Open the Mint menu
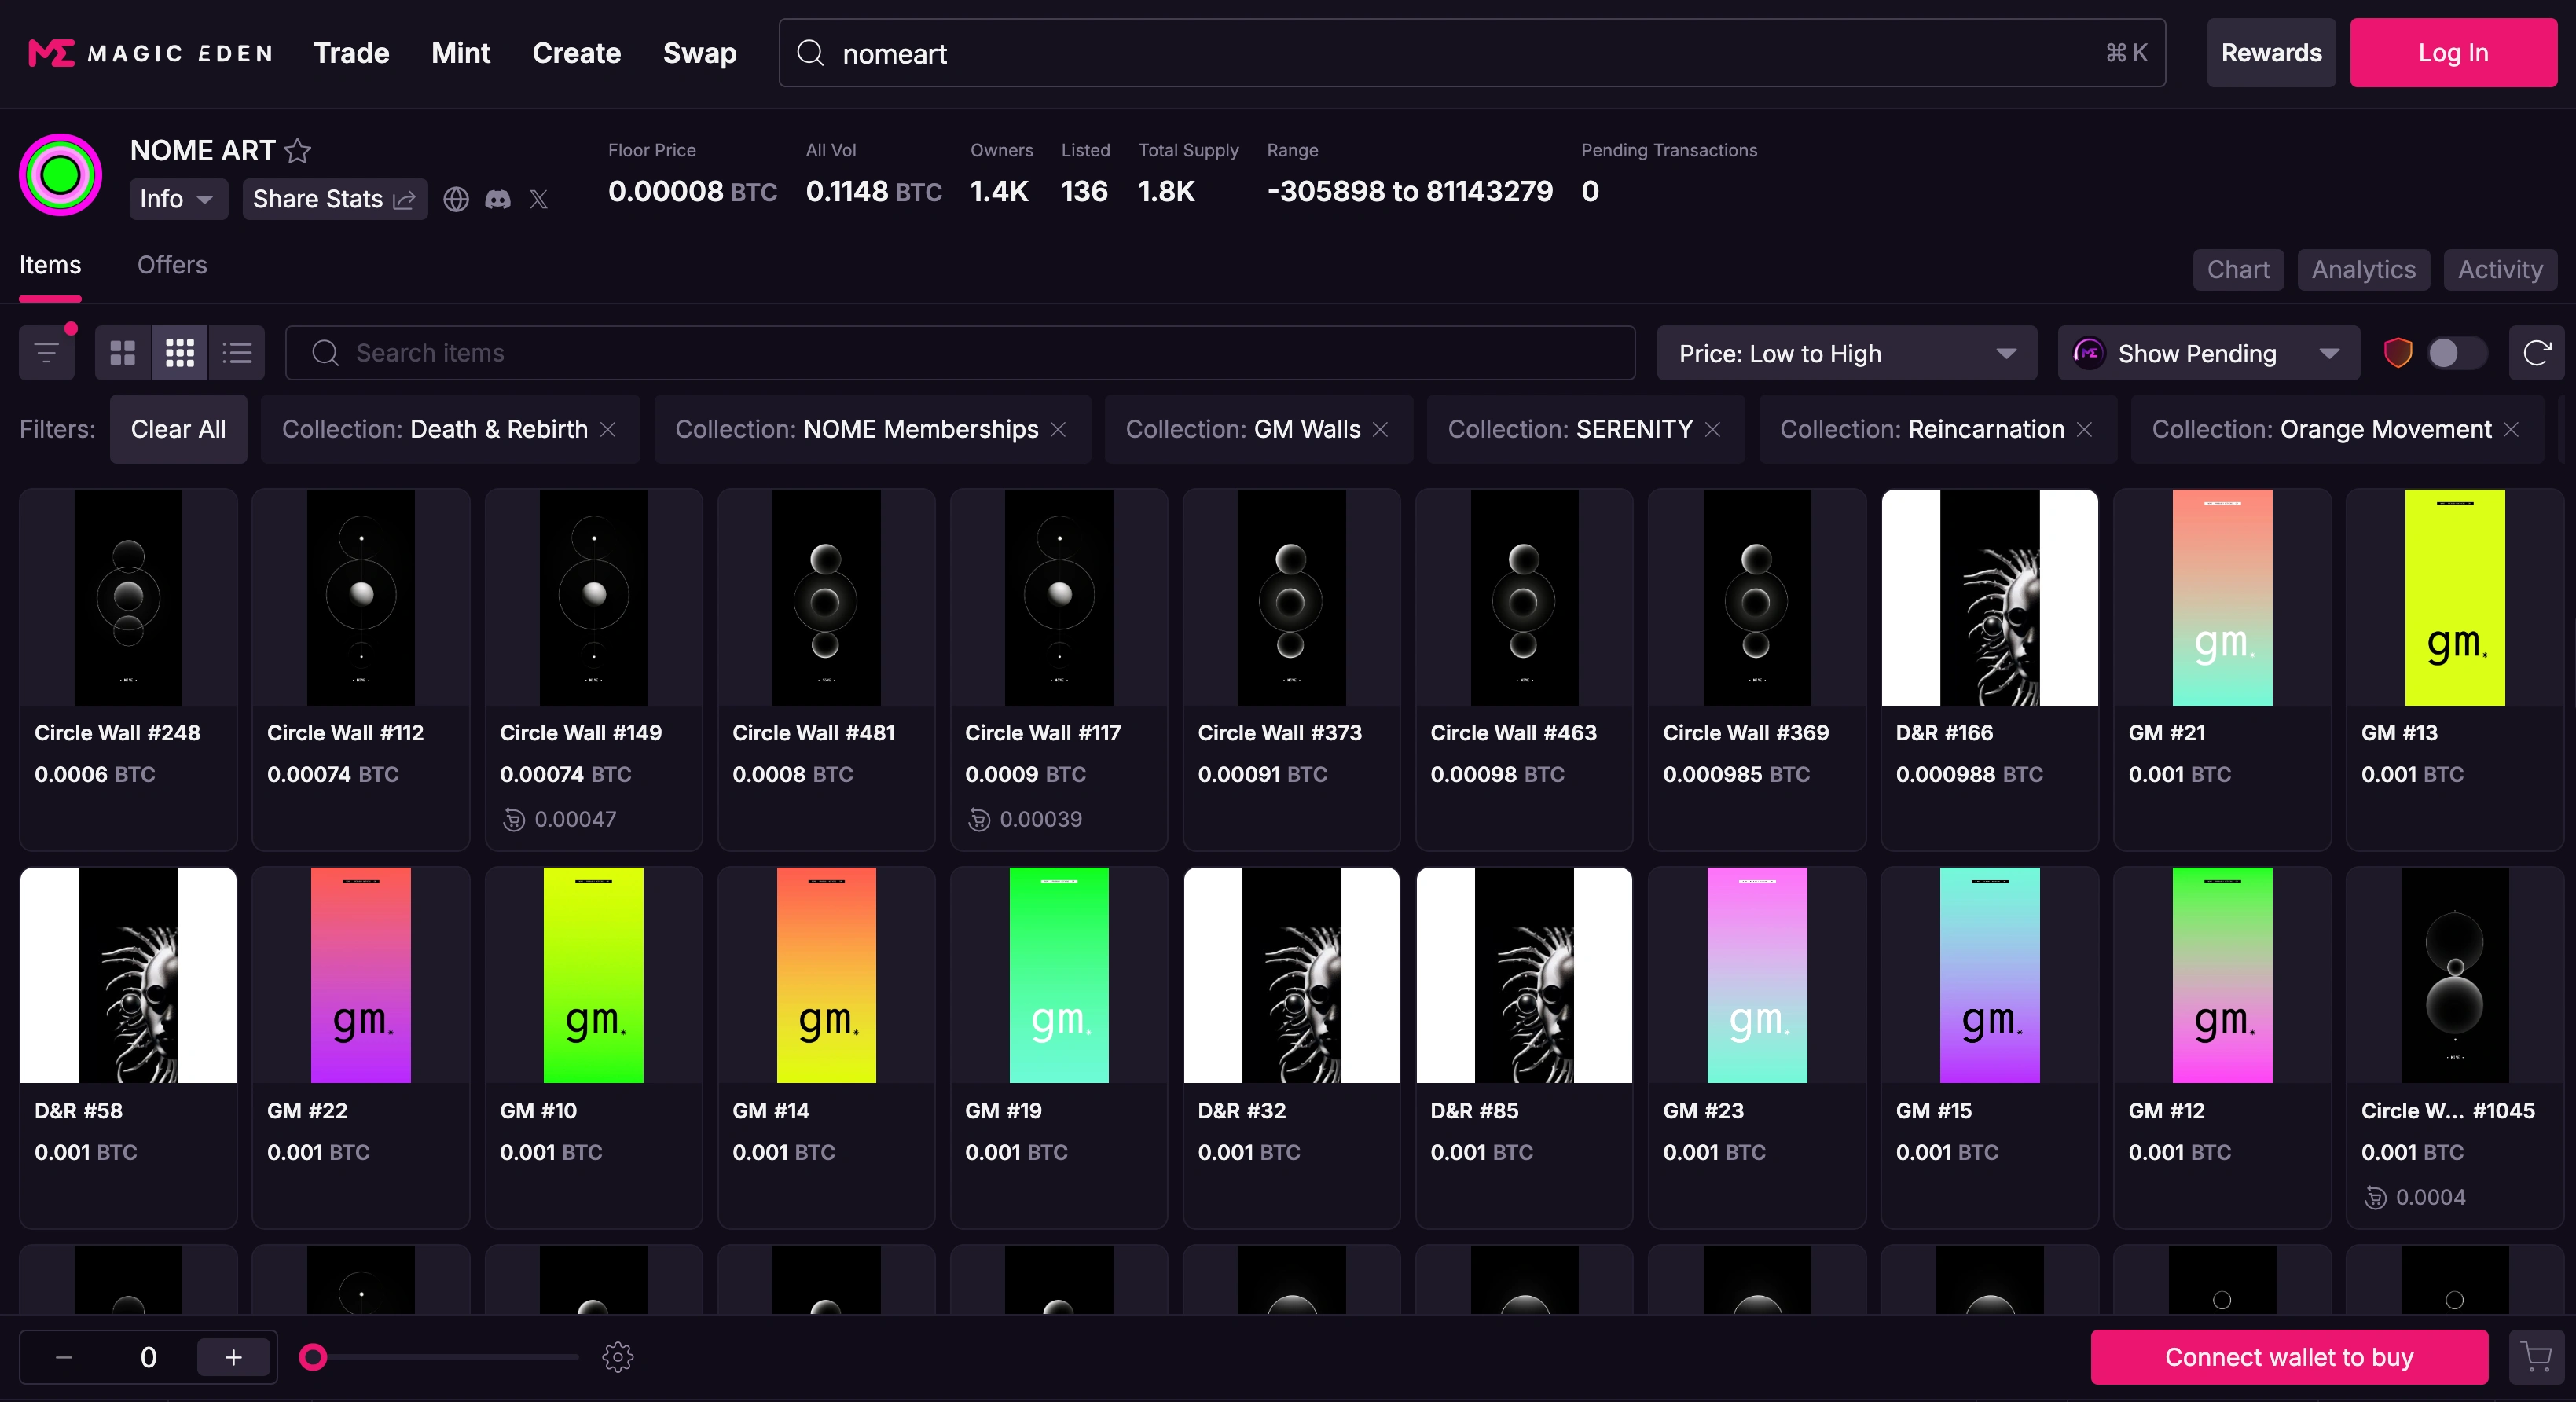Screen dimensions: 2576x1402 coord(460,53)
